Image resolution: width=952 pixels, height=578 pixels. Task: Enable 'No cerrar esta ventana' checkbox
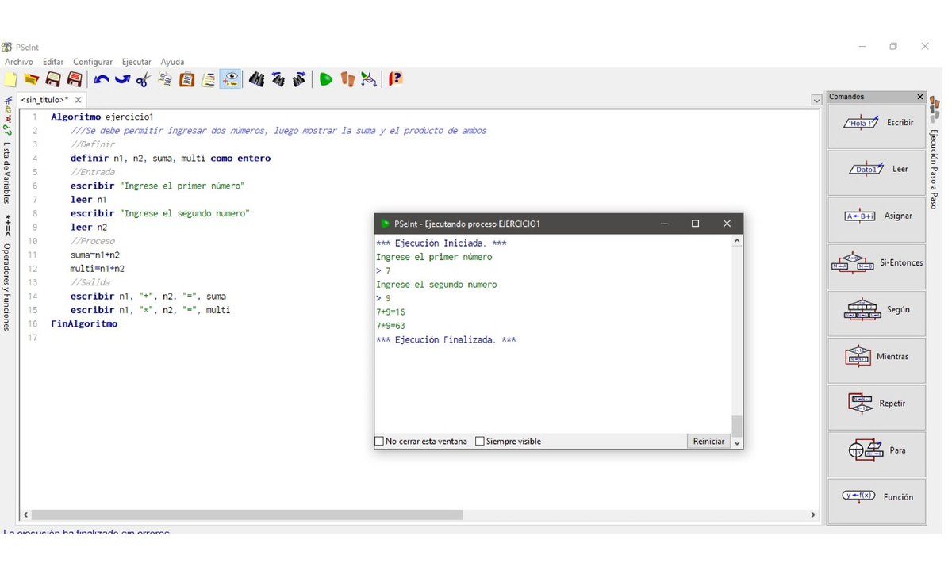(x=379, y=442)
